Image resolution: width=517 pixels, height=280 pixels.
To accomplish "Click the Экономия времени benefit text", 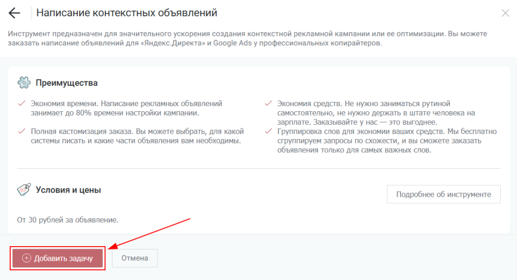I will click(126, 108).
